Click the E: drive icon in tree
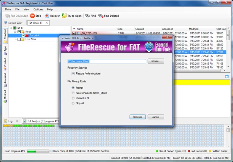This screenshot has height=162, width=233. [x=19, y=28]
